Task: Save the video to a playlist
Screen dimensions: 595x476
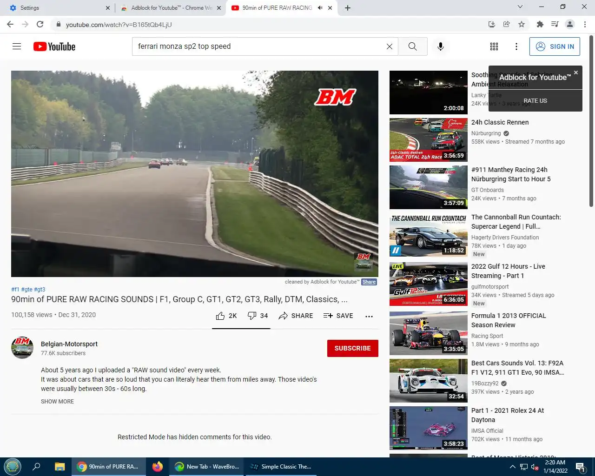Action: tap(338, 316)
